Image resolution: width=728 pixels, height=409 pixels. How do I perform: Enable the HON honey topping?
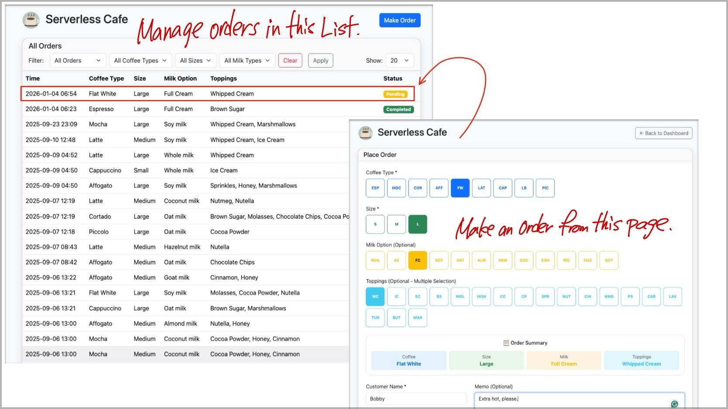(481, 297)
